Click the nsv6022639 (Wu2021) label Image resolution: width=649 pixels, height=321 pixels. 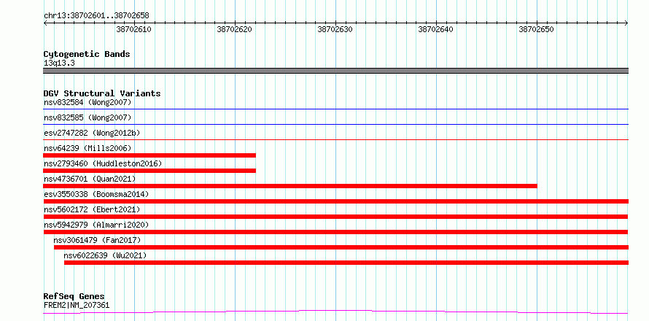click(x=105, y=255)
